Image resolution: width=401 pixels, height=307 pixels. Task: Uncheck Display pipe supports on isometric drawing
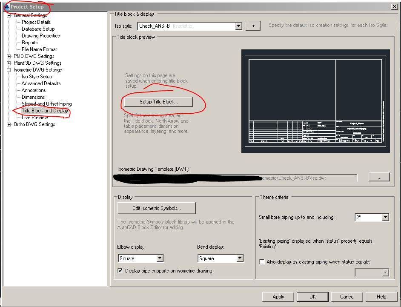point(120,270)
